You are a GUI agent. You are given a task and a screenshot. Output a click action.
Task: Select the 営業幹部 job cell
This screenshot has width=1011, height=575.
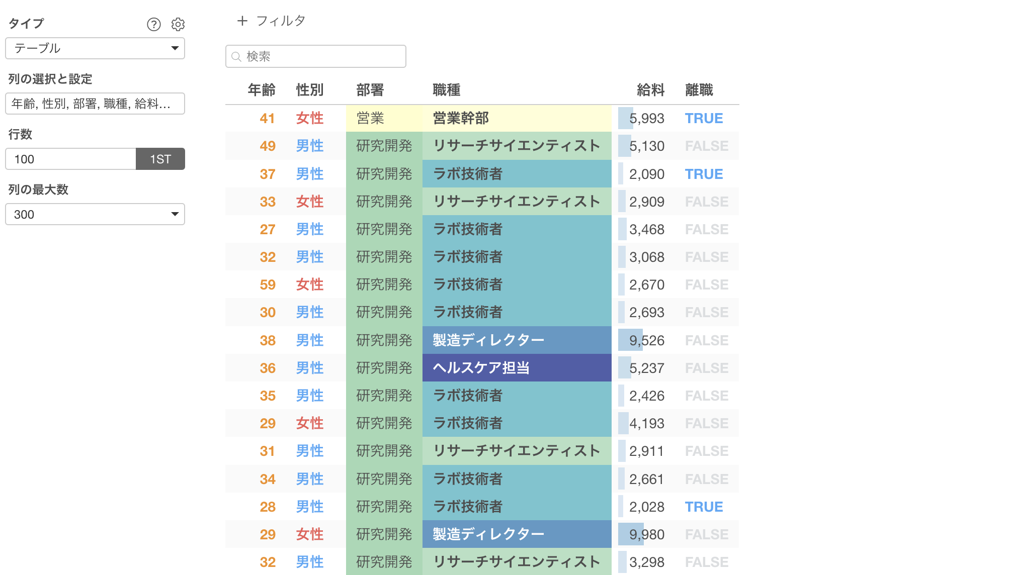pos(517,118)
